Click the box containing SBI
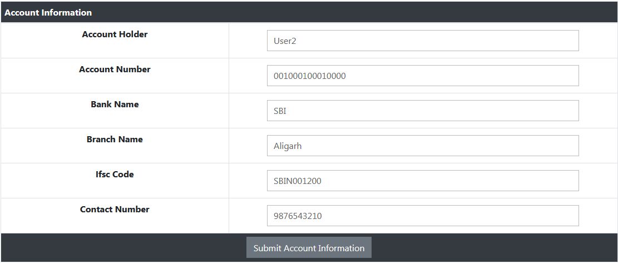Viewport: 618px width, 264px height. pos(423,111)
